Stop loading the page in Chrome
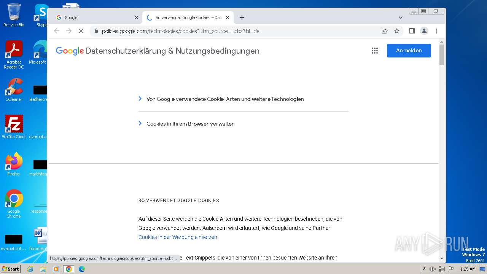487x274 pixels. [81, 31]
